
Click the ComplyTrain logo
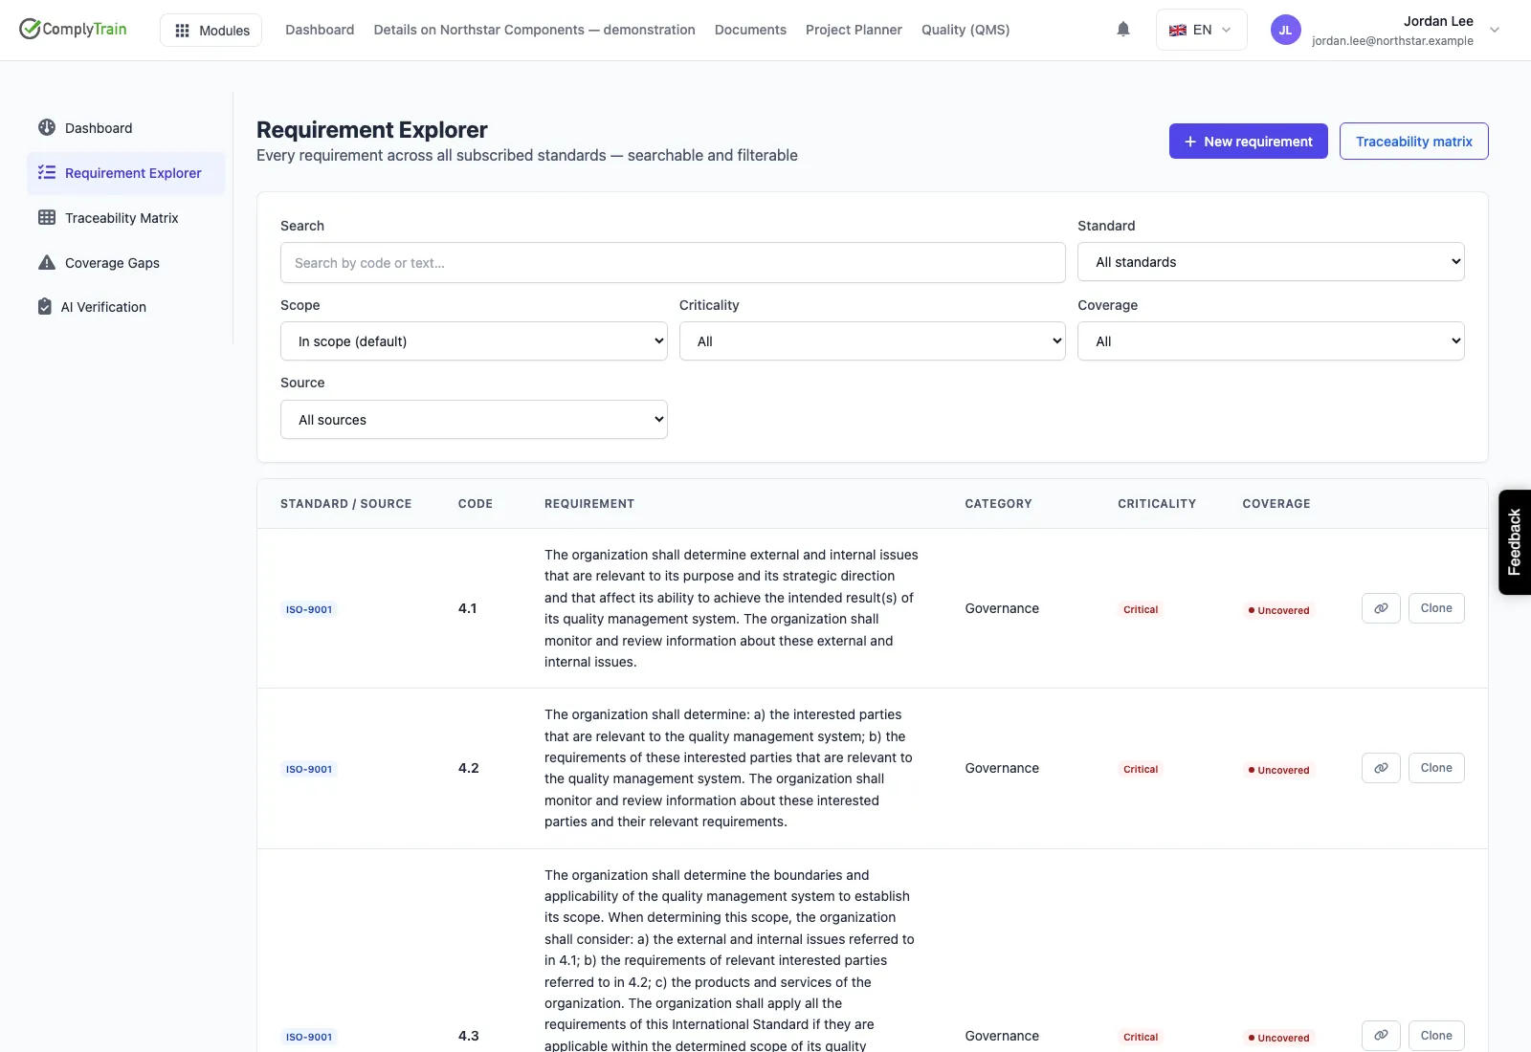click(x=73, y=29)
